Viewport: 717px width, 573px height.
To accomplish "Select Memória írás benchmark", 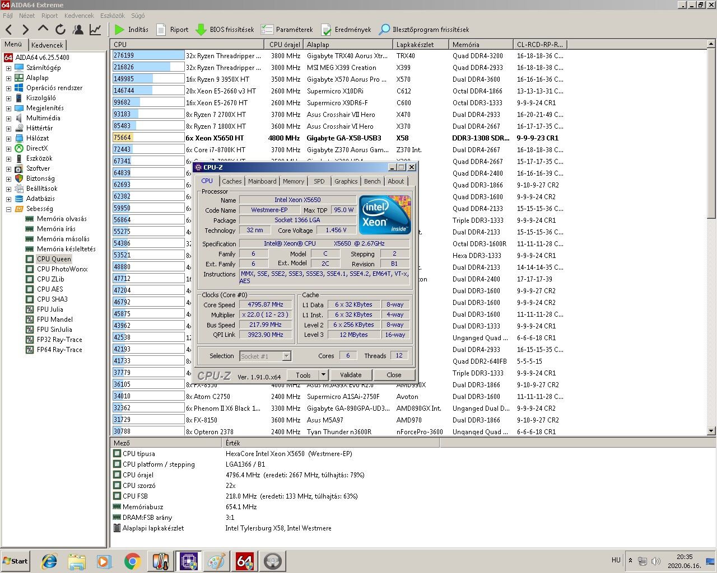I will pyautogui.click(x=56, y=229).
